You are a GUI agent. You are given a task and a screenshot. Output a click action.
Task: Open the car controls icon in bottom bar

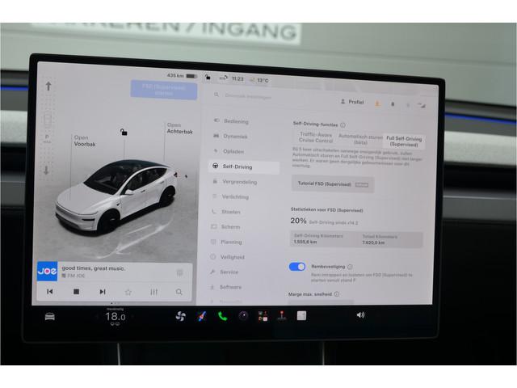[x=50, y=316]
